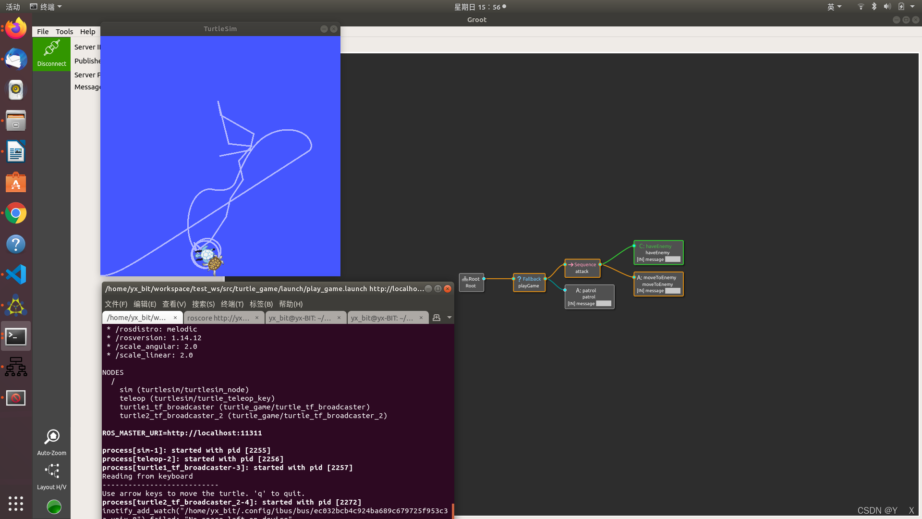Open the 终端 app menu dropdown
Screen dimensions: 922x519
pos(47,7)
